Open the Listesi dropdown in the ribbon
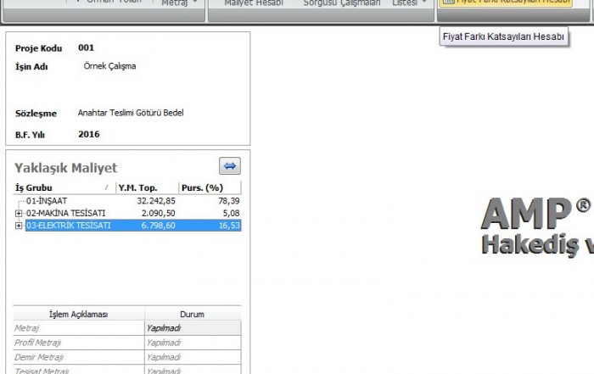The width and height of the screenshot is (594, 374). click(409, 3)
